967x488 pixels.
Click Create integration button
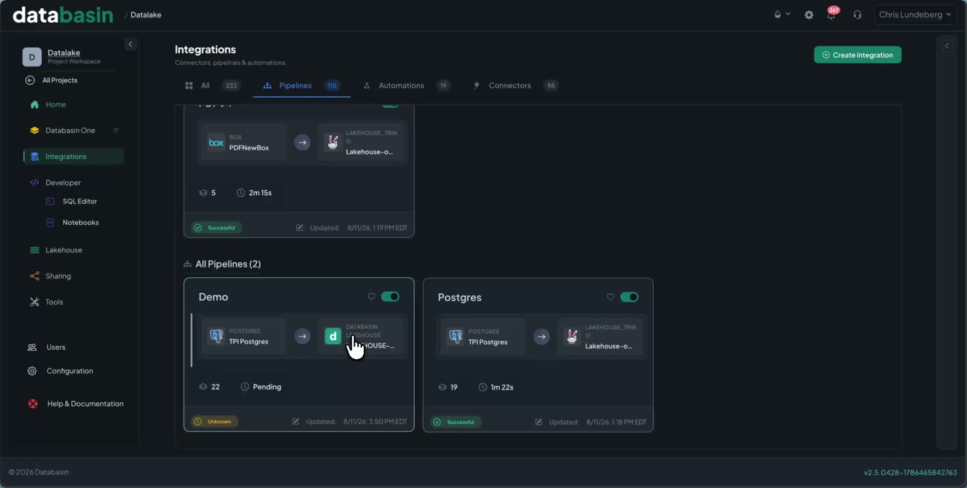tap(858, 55)
